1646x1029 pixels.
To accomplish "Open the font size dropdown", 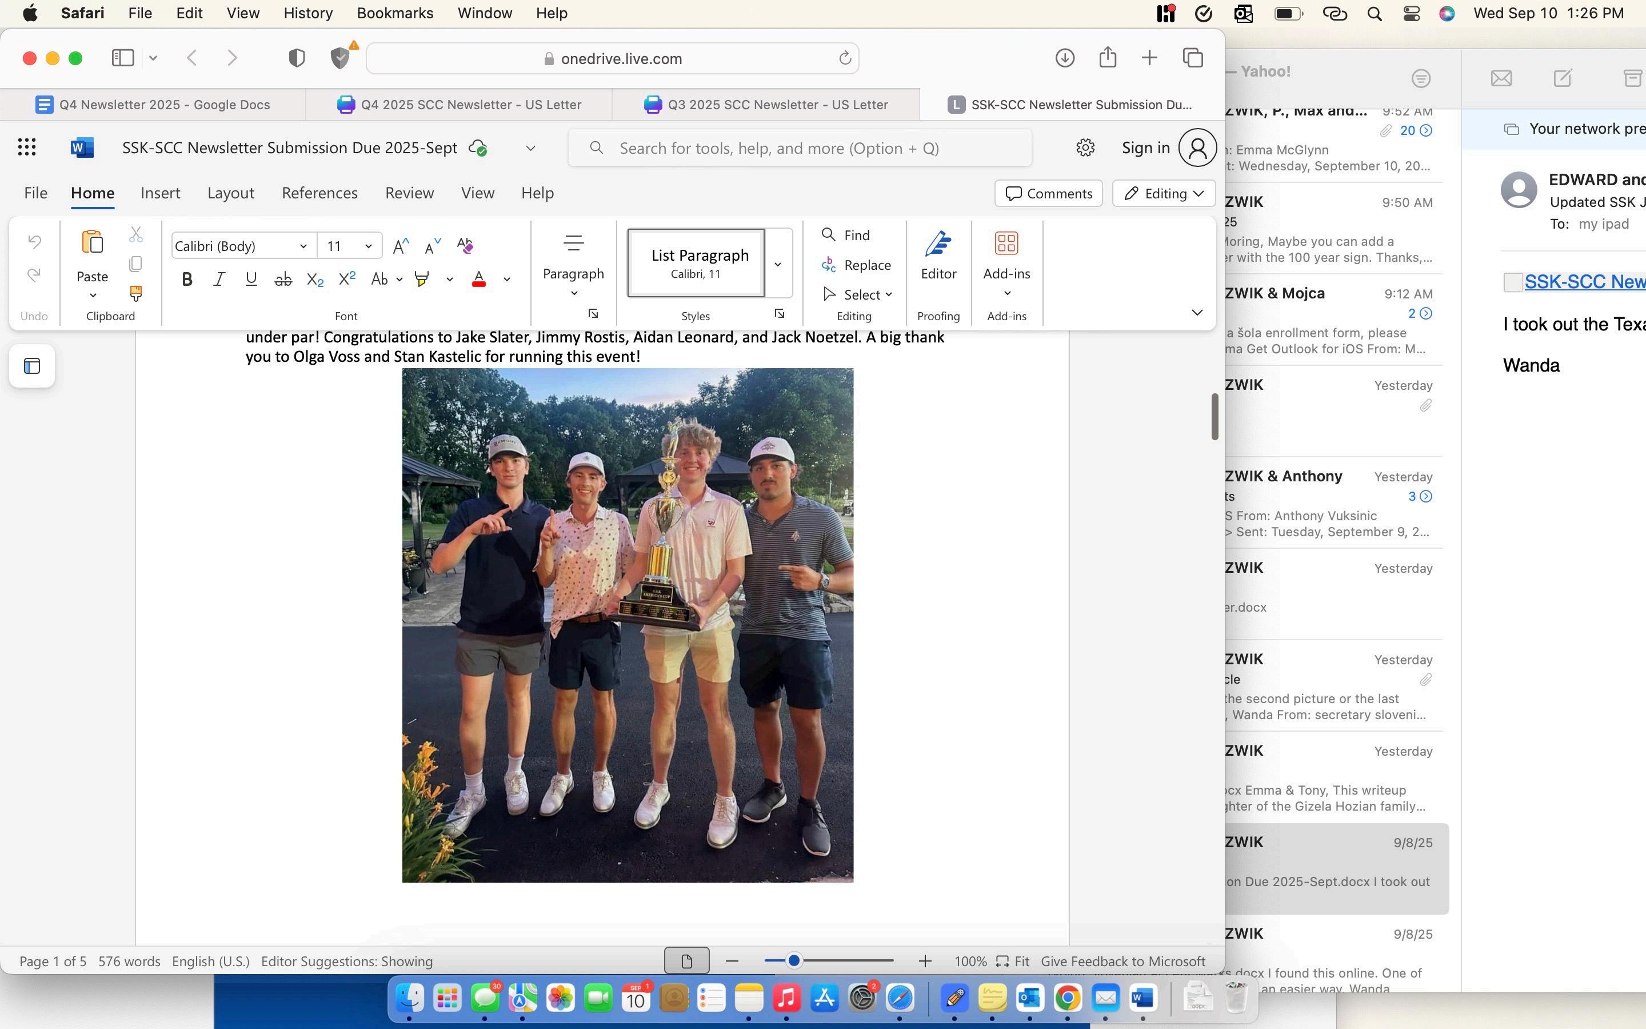I will 368,246.
